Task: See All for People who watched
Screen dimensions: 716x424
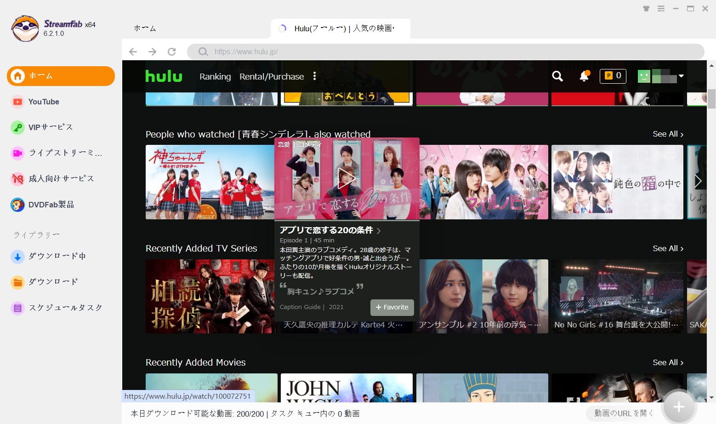Action: (x=668, y=134)
